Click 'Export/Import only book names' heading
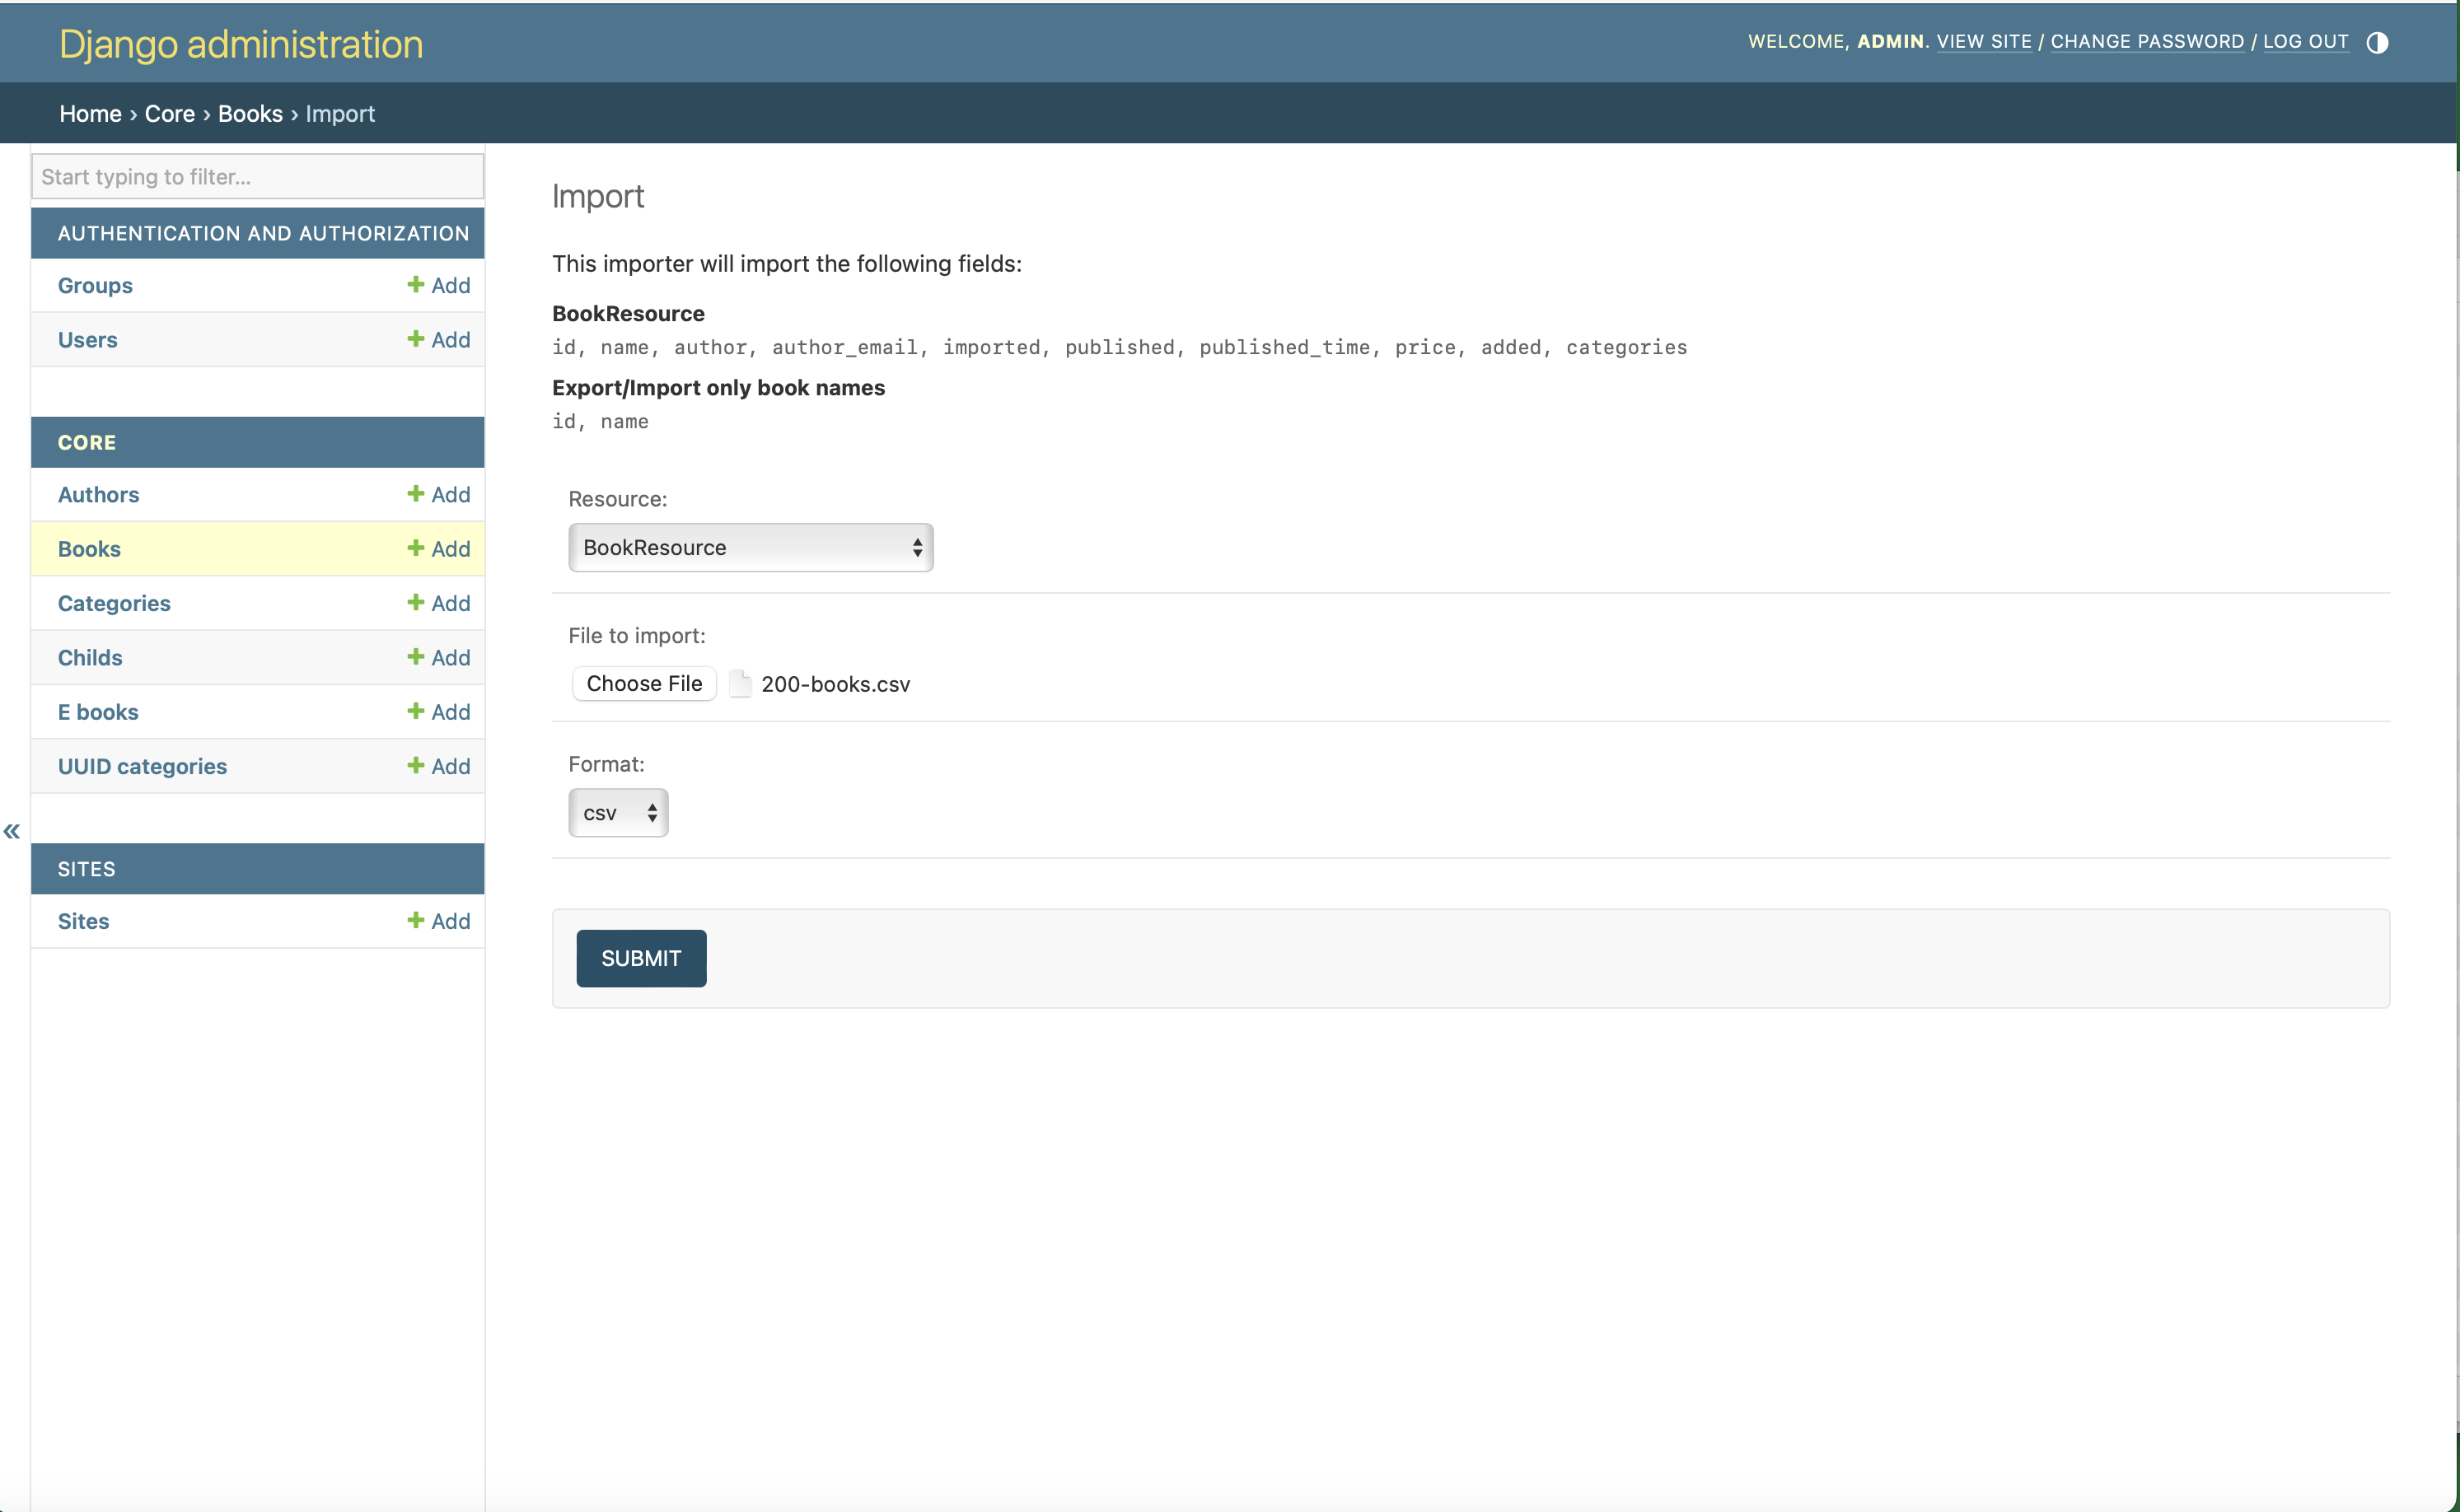 (x=718, y=387)
